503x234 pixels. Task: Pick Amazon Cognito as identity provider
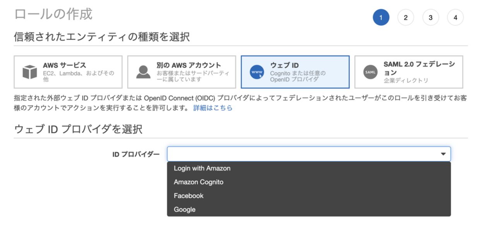click(199, 182)
